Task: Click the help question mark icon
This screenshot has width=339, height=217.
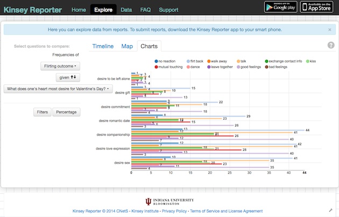Action: [x=331, y=46]
